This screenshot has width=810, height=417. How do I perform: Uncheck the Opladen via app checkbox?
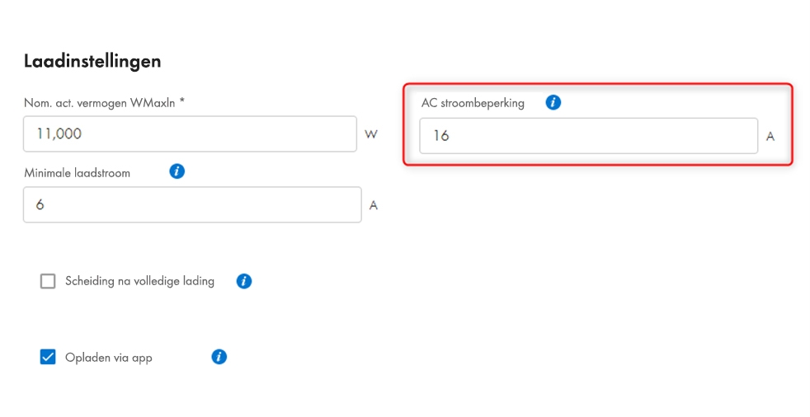tap(48, 357)
